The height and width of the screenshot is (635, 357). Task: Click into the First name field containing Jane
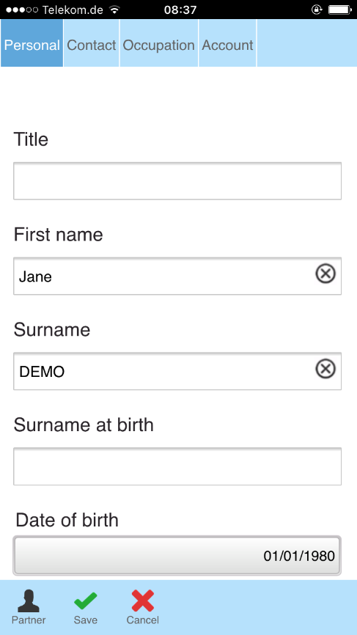point(177,276)
